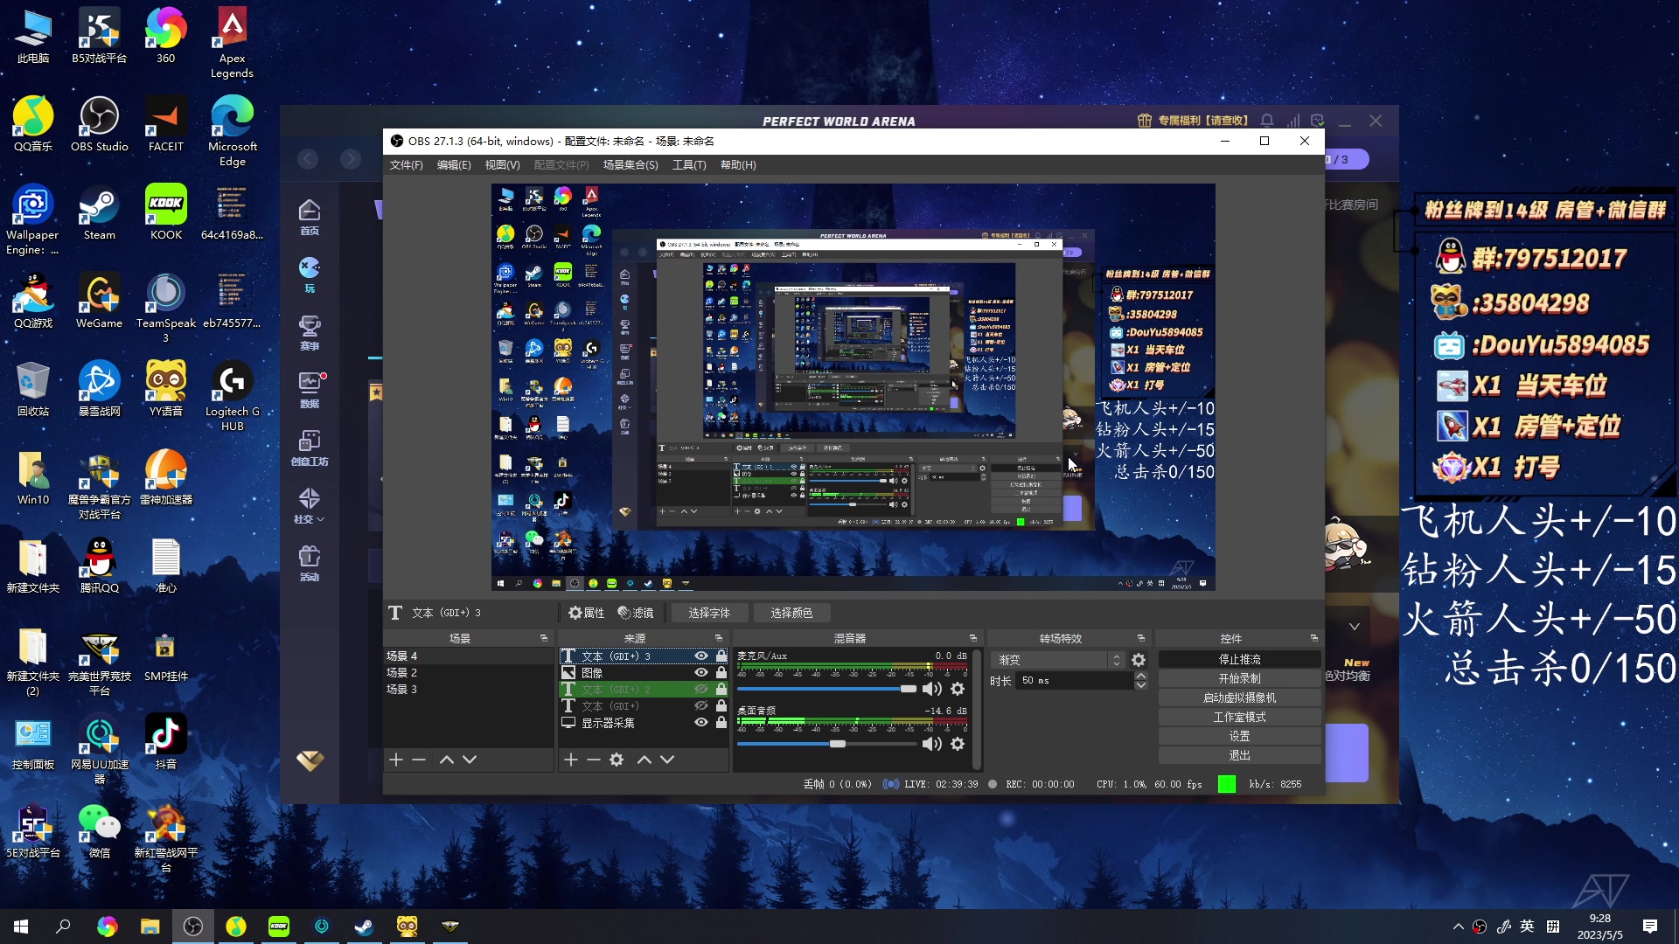Open OBS Studio desktop shortcut
The height and width of the screenshot is (944, 1679).
tap(100, 124)
